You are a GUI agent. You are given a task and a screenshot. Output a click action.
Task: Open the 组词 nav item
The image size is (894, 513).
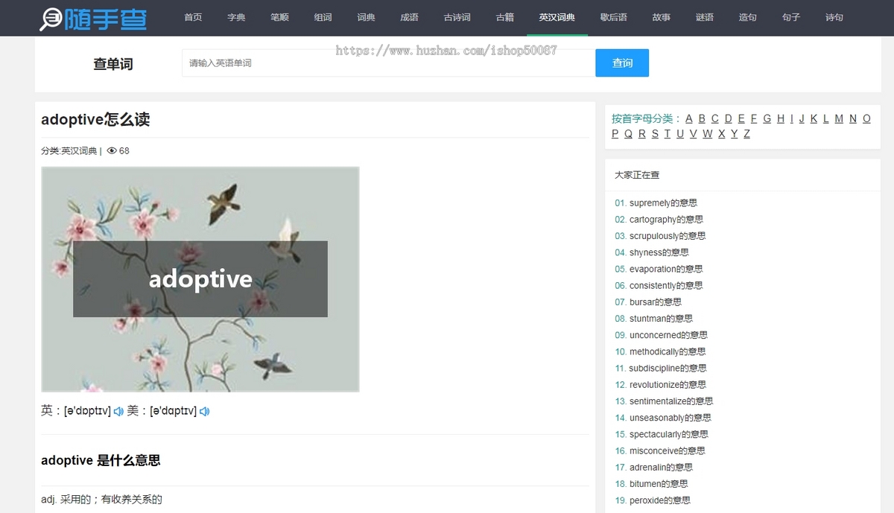pyautogui.click(x=323, y=17)
